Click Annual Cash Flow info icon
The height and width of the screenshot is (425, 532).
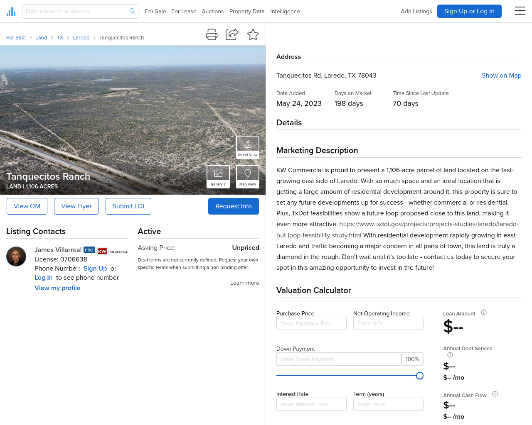(495, 394)
